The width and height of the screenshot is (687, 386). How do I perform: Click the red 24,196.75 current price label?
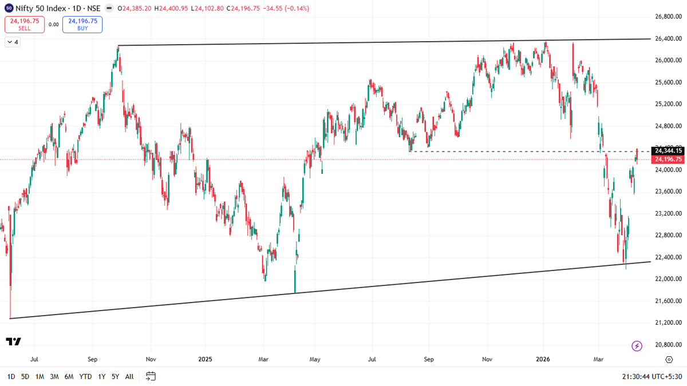[669, 159]
